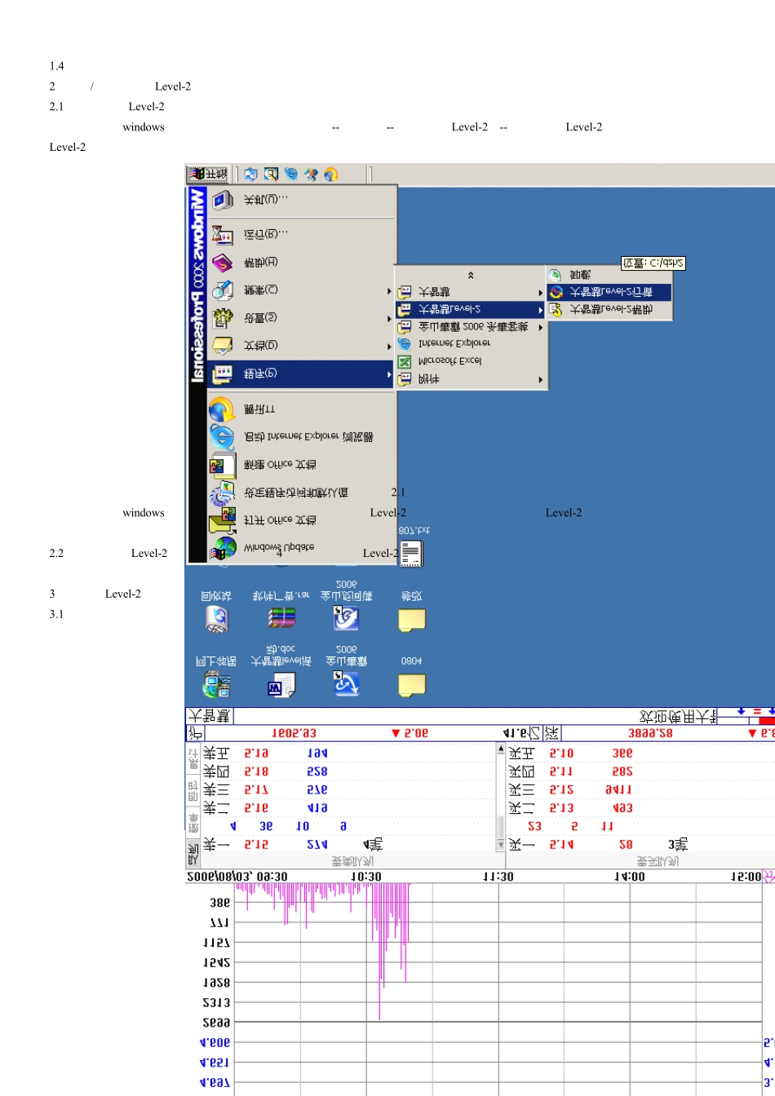Open the 大智慧level Word document desktop icon
The width and height of the screenshot is (775, 1096).
281,685
